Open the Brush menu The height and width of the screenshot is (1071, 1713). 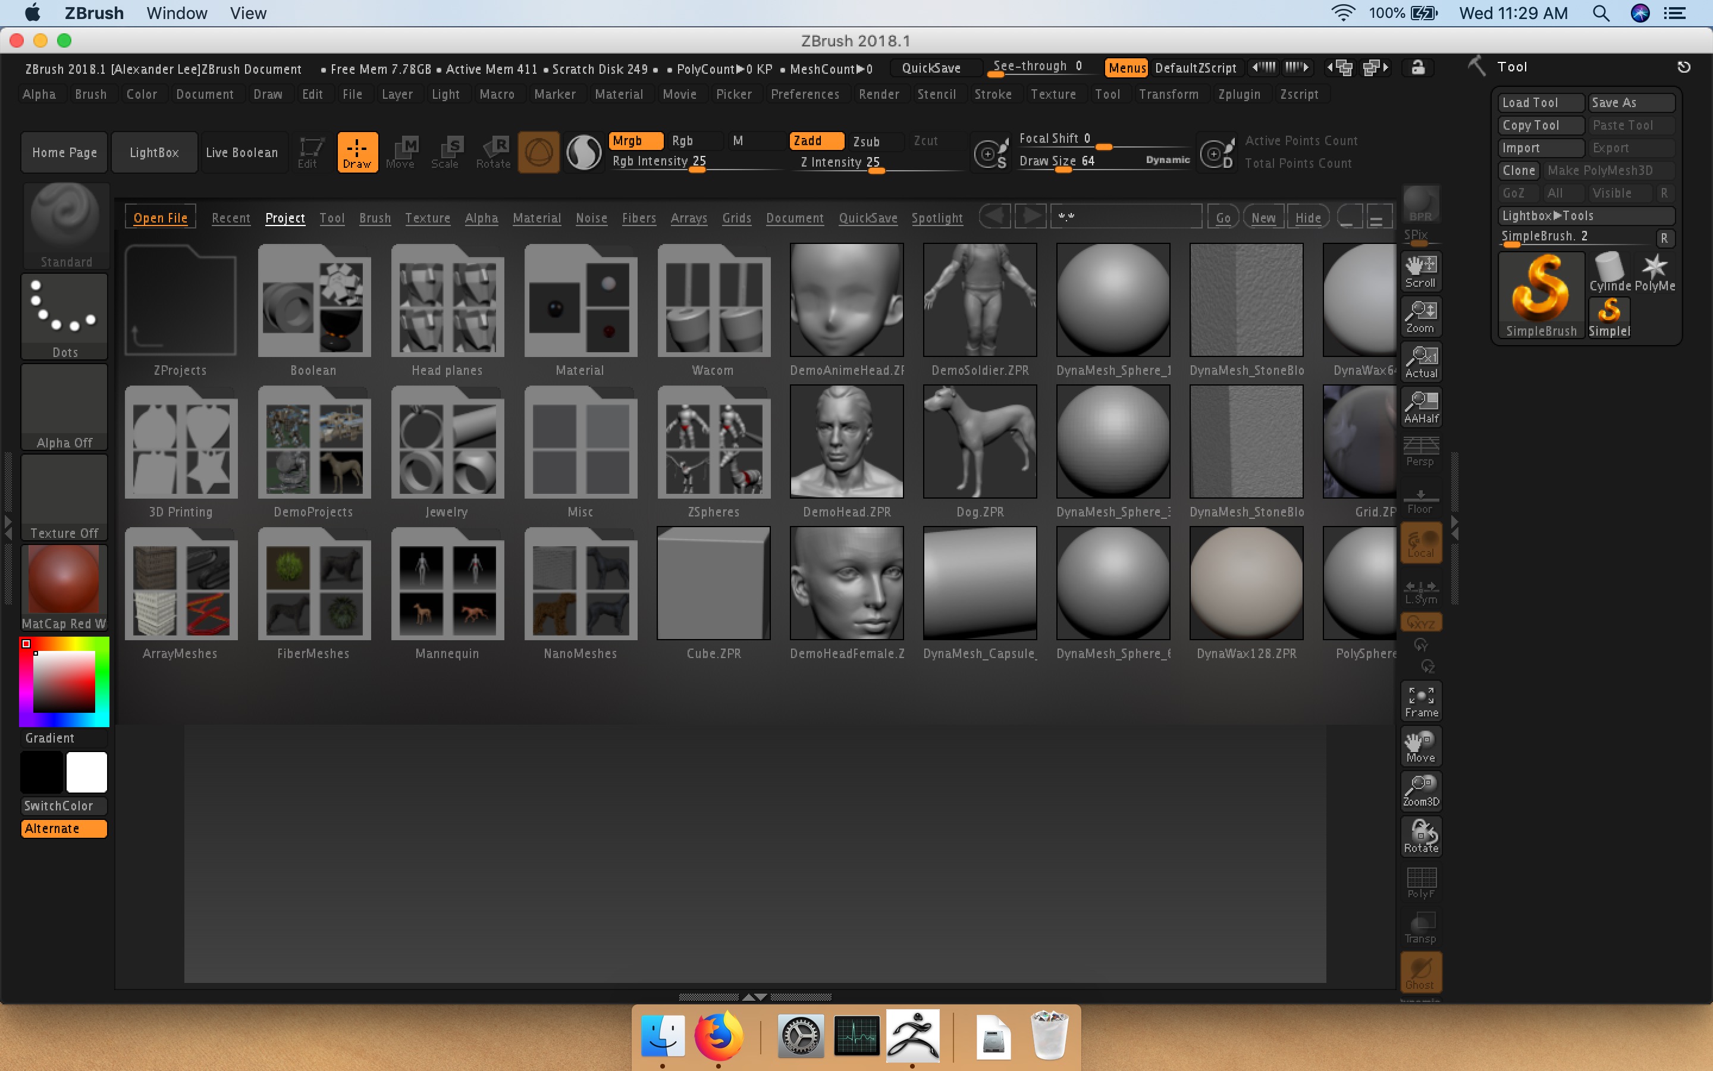[x=90, y=94]
